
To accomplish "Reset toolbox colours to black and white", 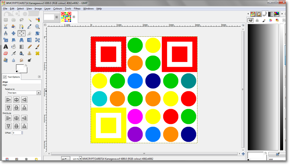I will click(x=17, y=71).
